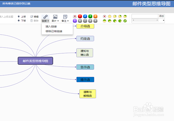This screenshot has height=121, width=174.
Task: Open the 链接 dropdown arrow
Action: tap(48, 21)
